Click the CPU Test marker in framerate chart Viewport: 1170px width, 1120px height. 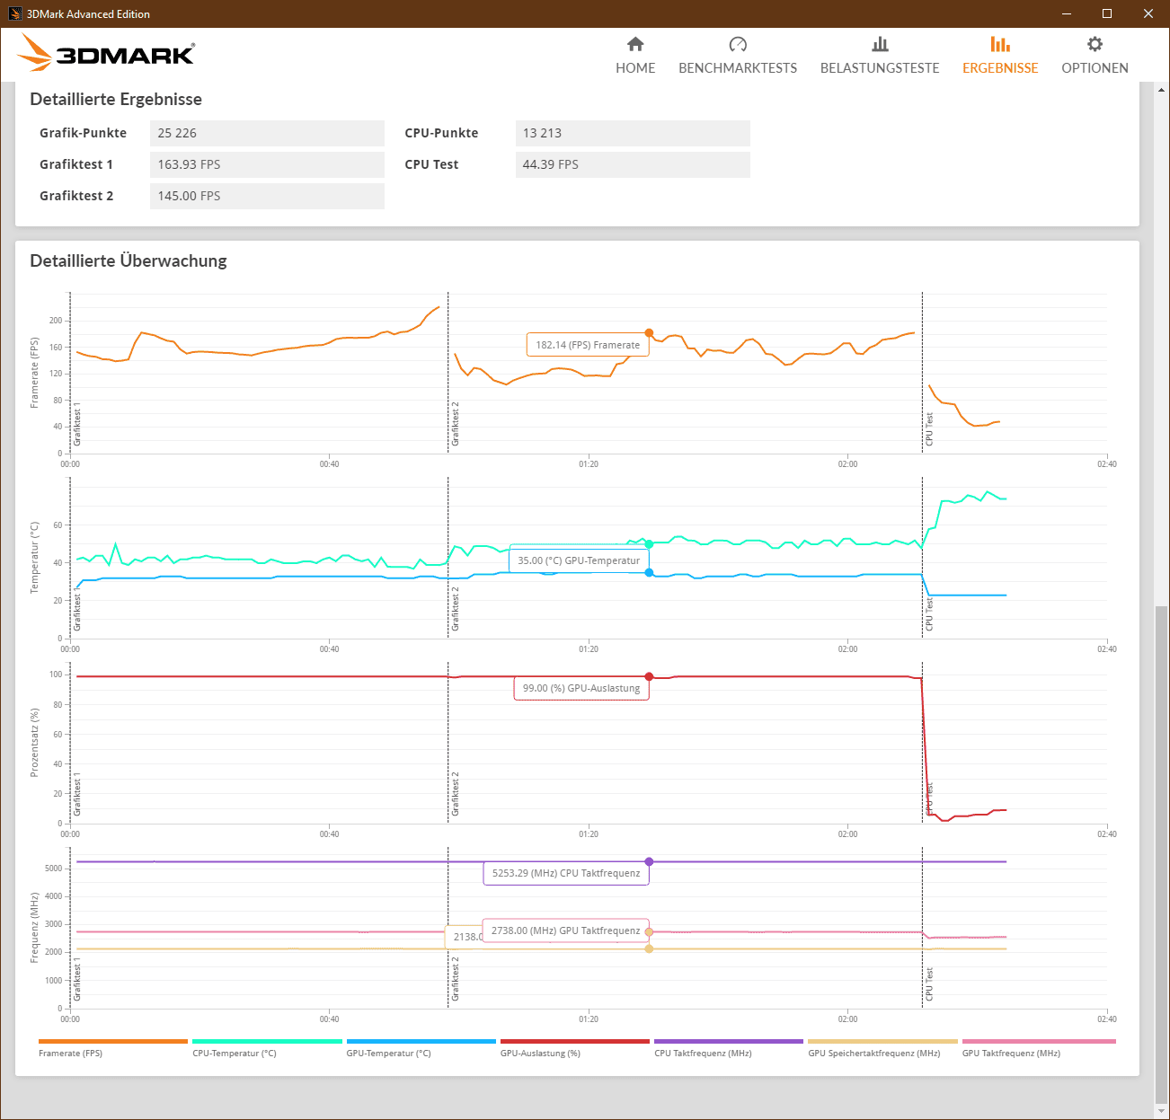click(929, 429)
